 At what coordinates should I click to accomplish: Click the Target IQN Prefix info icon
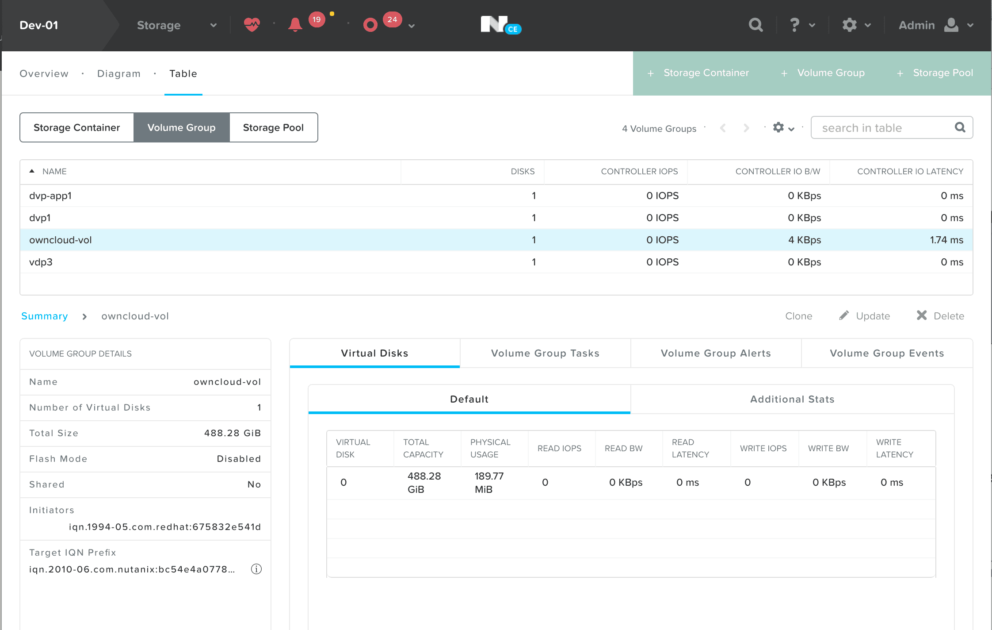click(x=256, y=569)
